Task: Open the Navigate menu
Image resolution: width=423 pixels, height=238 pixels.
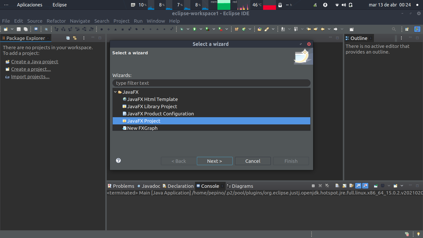Action: (80, 21)
